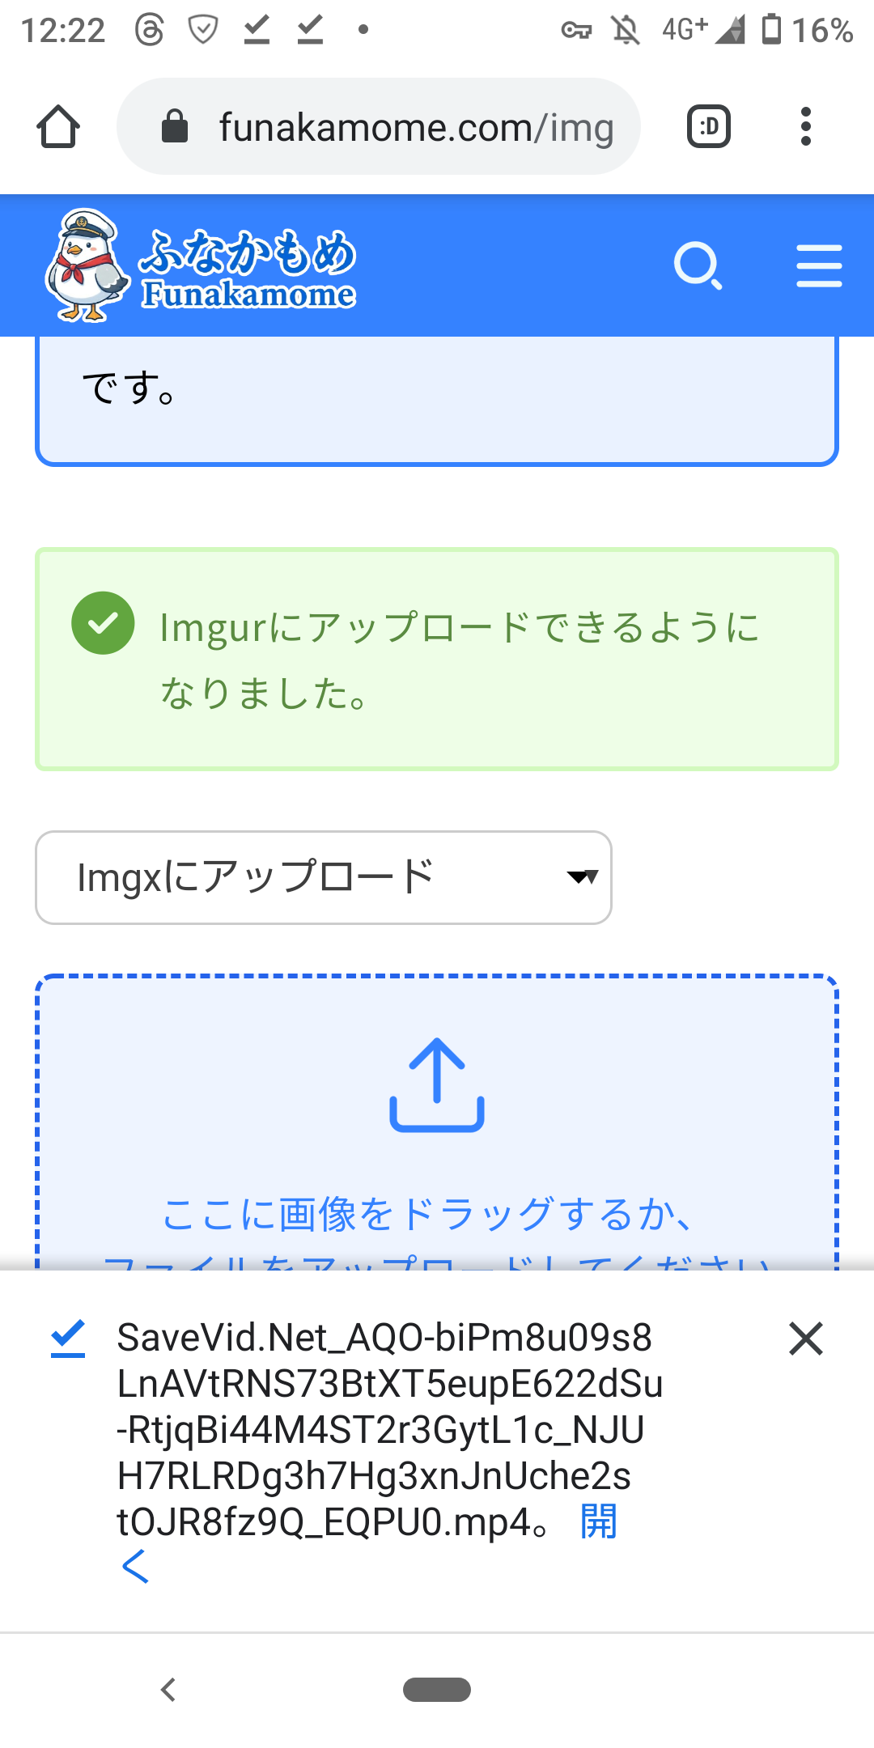The image size is (874, 1748).
Task: Open the tab switcher button
Action: coord(708,127)
